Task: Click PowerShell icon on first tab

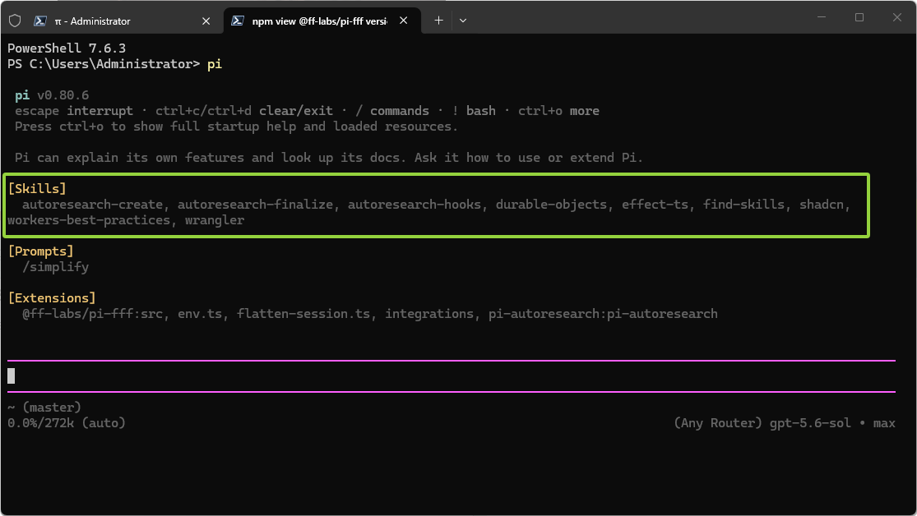Action: coord(39,21)
